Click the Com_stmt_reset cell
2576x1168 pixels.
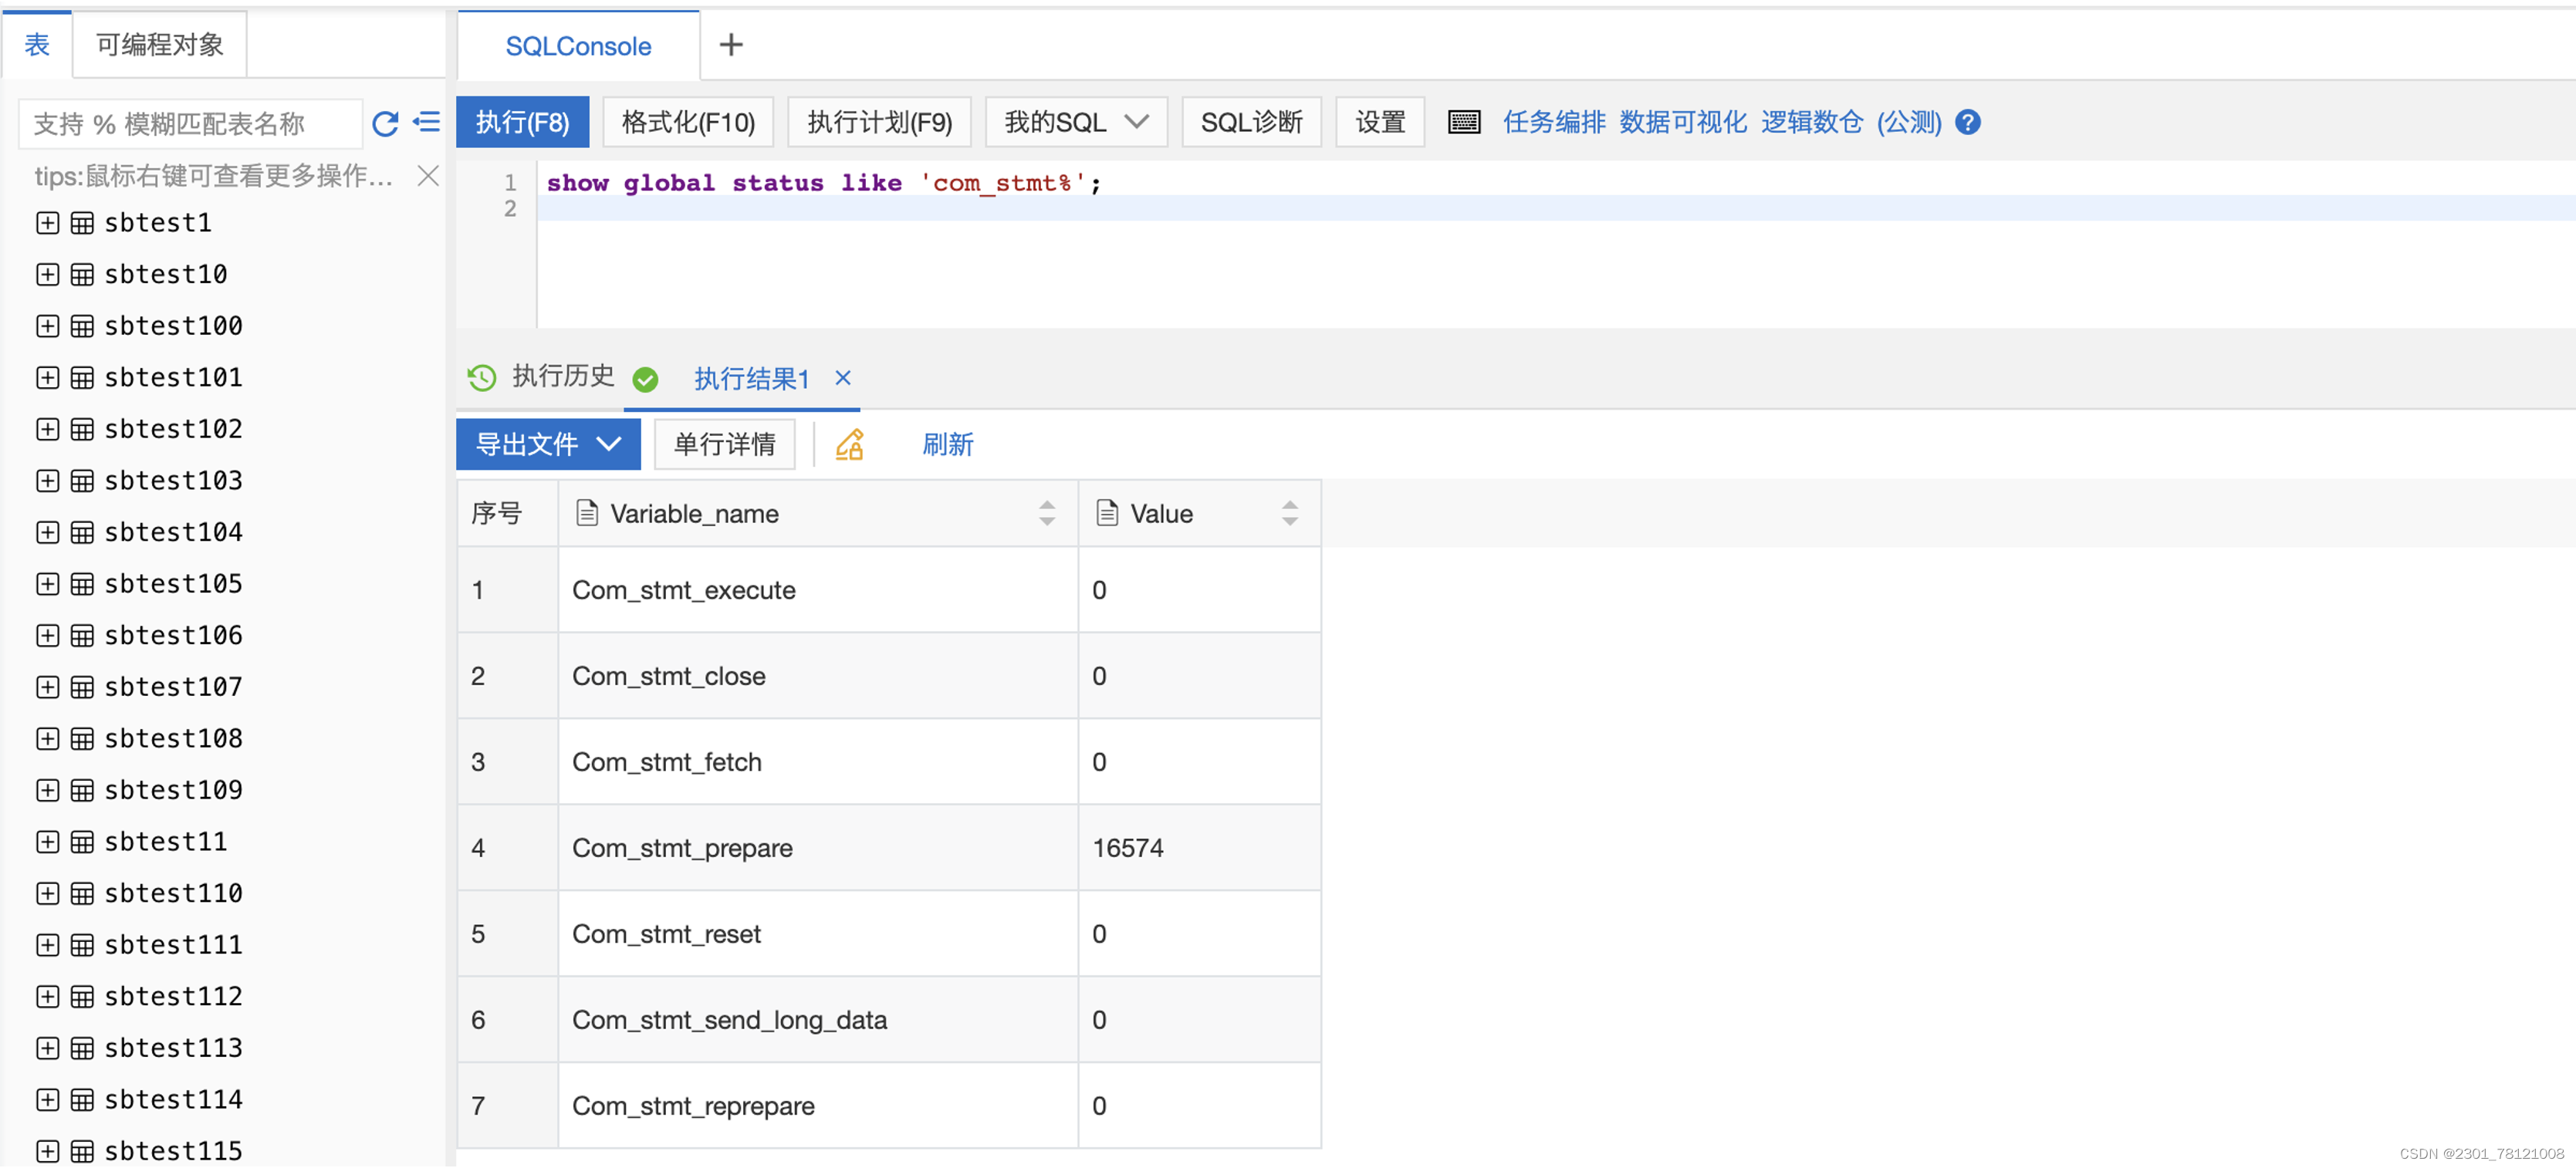(818, 934)
